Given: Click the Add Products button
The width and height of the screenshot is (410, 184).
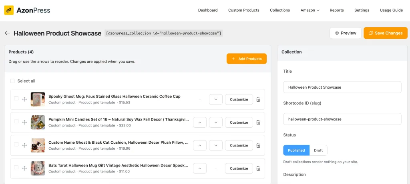Looking at the screenshot, I should (247, 59).
